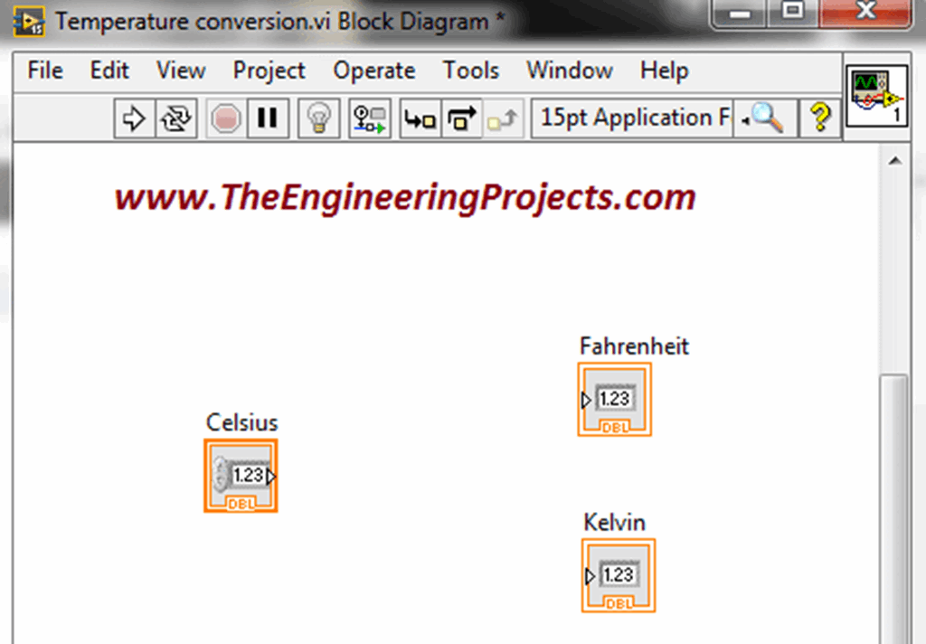Open the Project menu

pos(269,71)
